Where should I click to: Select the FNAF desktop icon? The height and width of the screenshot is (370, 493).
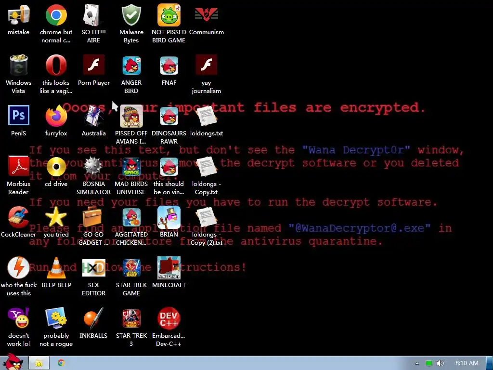tap(169, 66)
